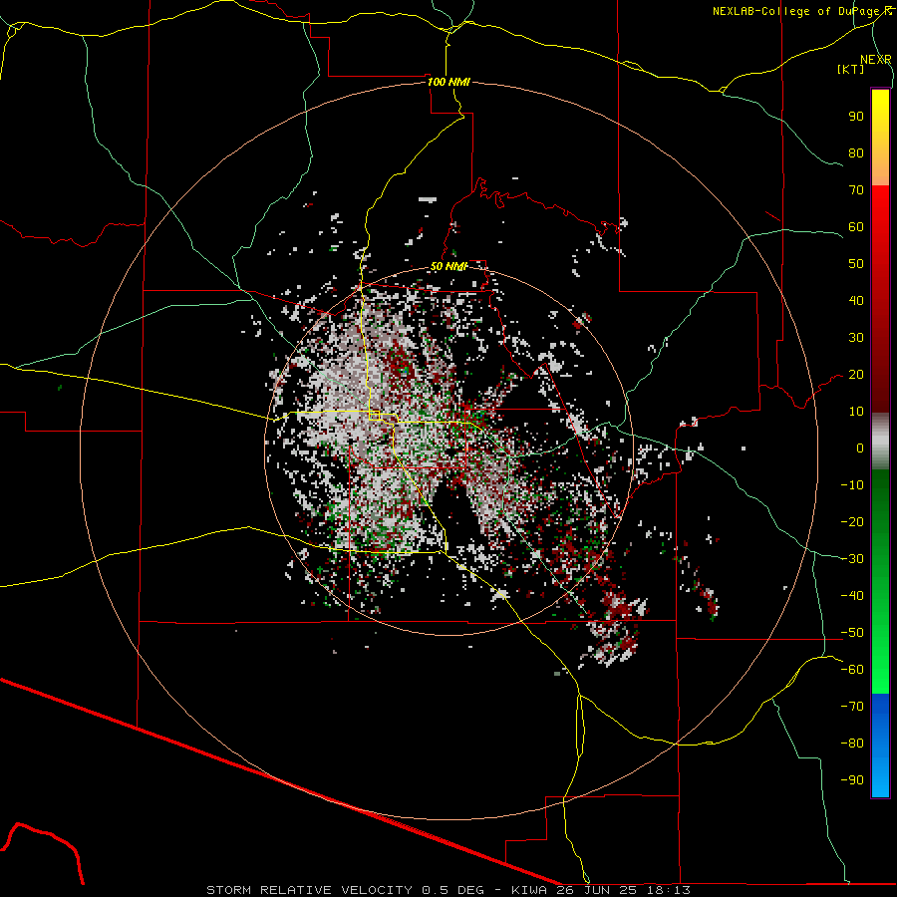The image size is (897, 897).
Task: Select the 30 value on velocity scale
Action: coord(856,338)
